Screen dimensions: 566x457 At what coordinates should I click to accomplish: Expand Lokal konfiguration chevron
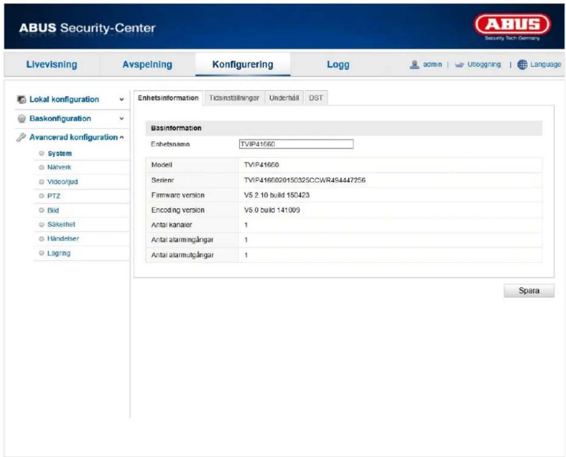tap(121, 99)
